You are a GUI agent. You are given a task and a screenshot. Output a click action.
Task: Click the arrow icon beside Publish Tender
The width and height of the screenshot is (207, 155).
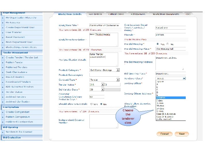3,63
